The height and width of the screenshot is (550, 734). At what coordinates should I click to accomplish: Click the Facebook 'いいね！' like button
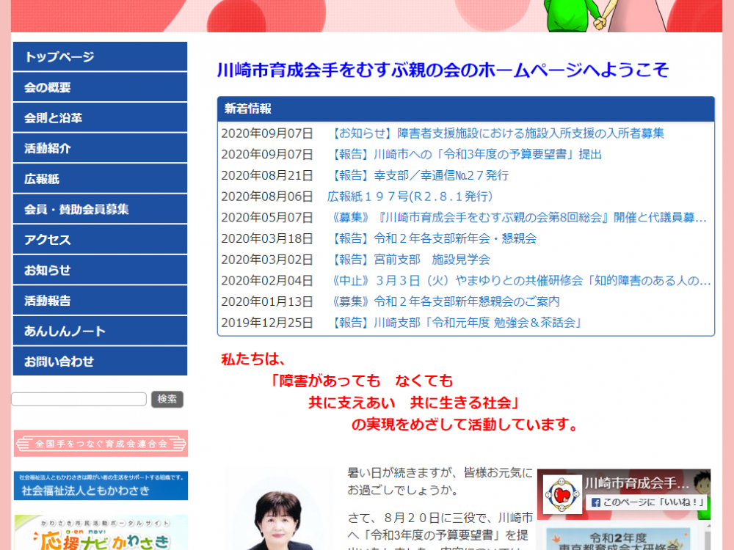[x=646, y=502]
